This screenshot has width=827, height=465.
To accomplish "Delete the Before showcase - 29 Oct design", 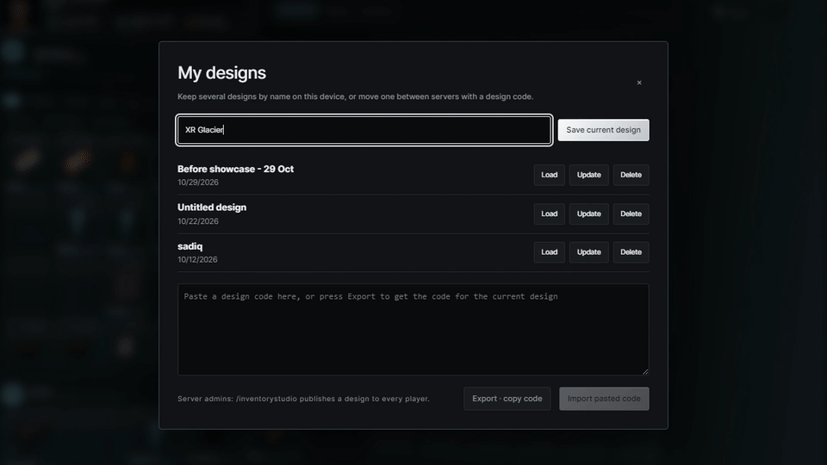I will 631,175.
